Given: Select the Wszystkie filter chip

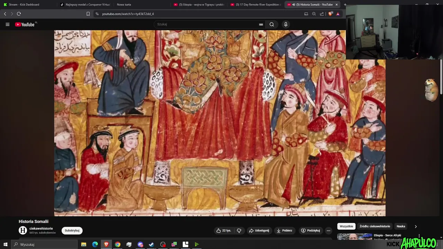Looking at the screenshot, I should (x=346, y=226).
